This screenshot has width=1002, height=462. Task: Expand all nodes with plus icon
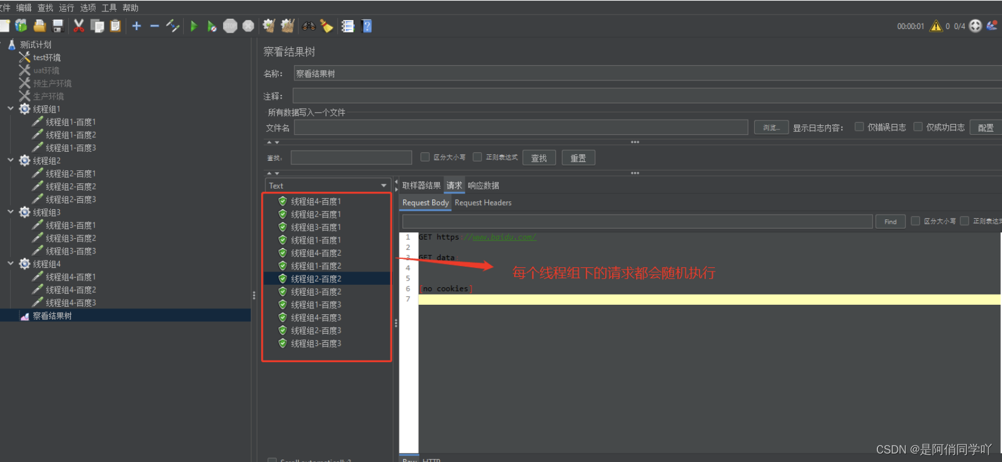click(137, 25)
